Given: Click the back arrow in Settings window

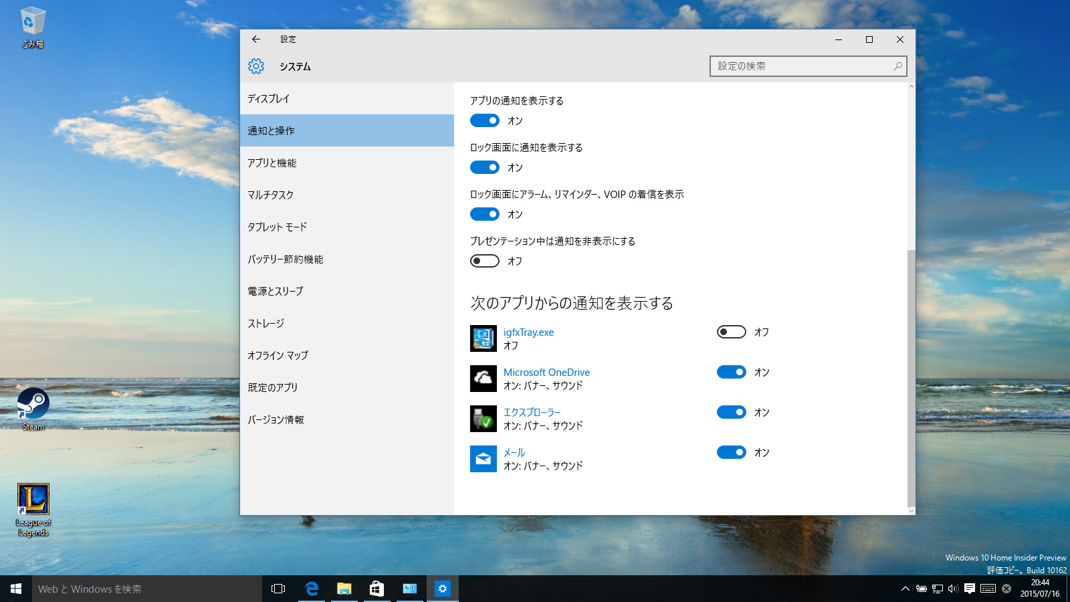Looking at the screenshot, I should tap(256, 39).
